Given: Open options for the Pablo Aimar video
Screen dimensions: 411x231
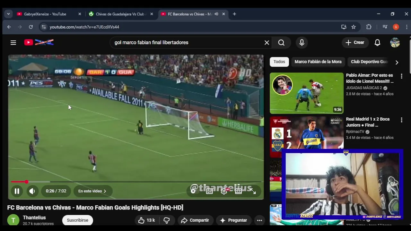Looking at the screenshot, I should click(401, 76).
